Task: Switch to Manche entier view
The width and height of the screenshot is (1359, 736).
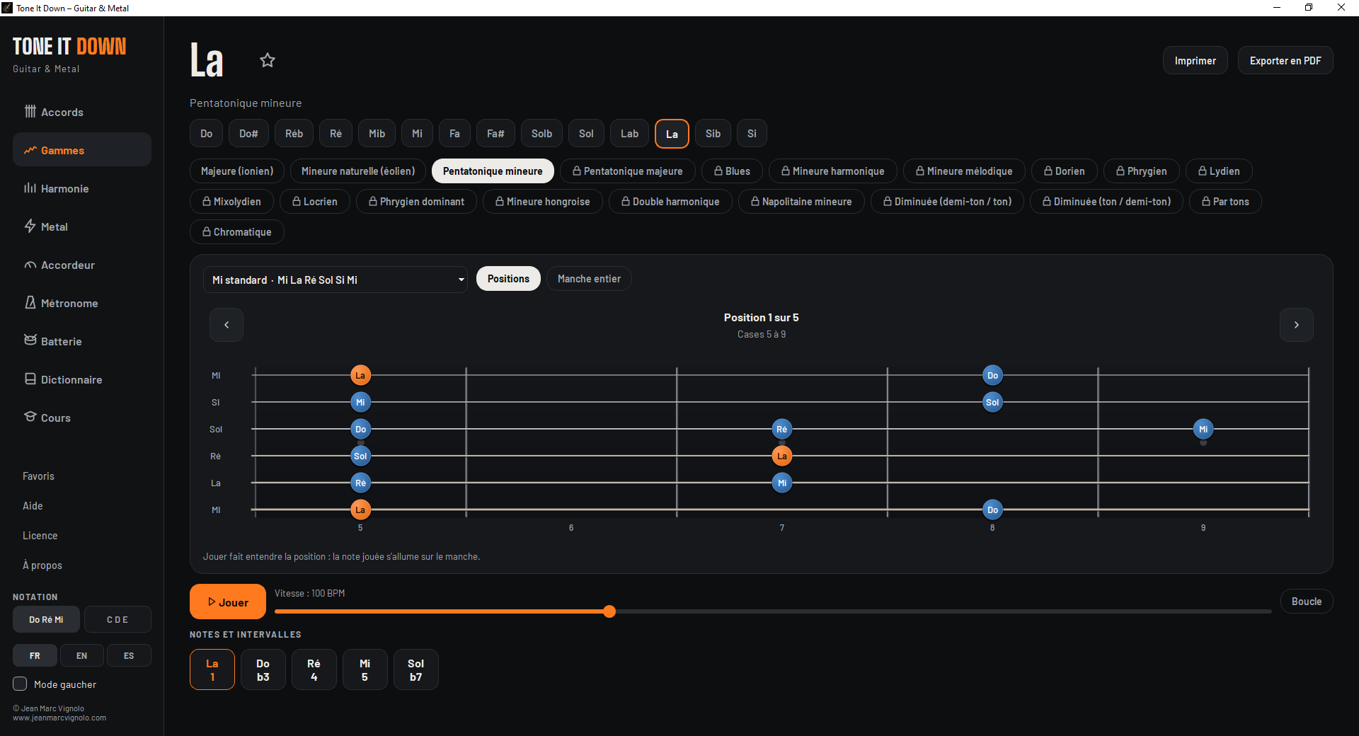Action: [589, 279]
